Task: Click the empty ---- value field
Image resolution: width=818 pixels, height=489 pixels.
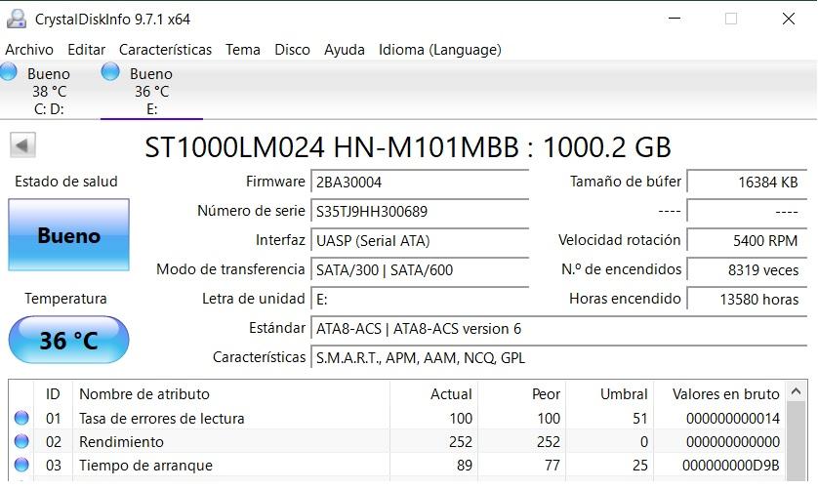Action: click(747, 212)
